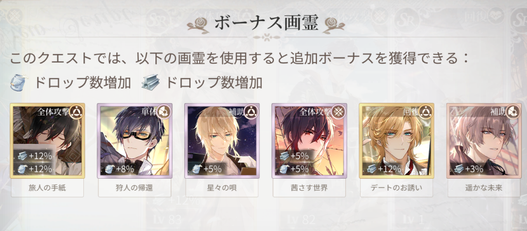This screenshot has width=527, height=231.
Task: Click the attribute icon on 旅人の手紙 card
Action: (76, 112)
